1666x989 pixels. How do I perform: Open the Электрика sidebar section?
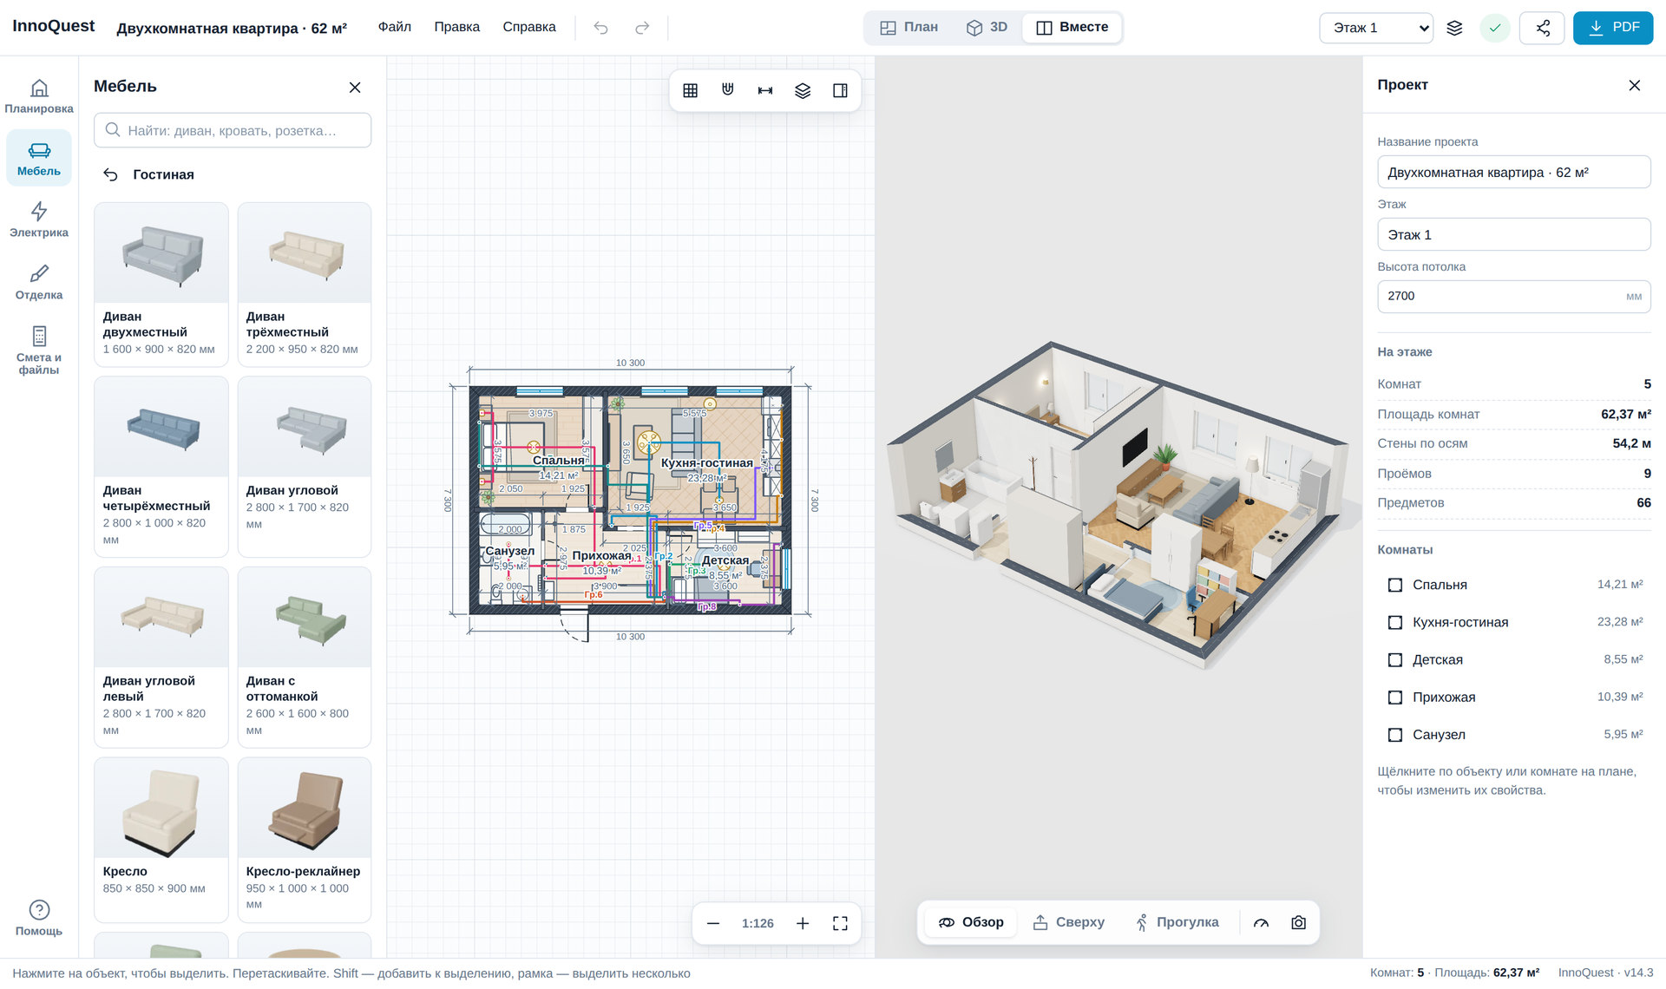(x=39, y=219)
